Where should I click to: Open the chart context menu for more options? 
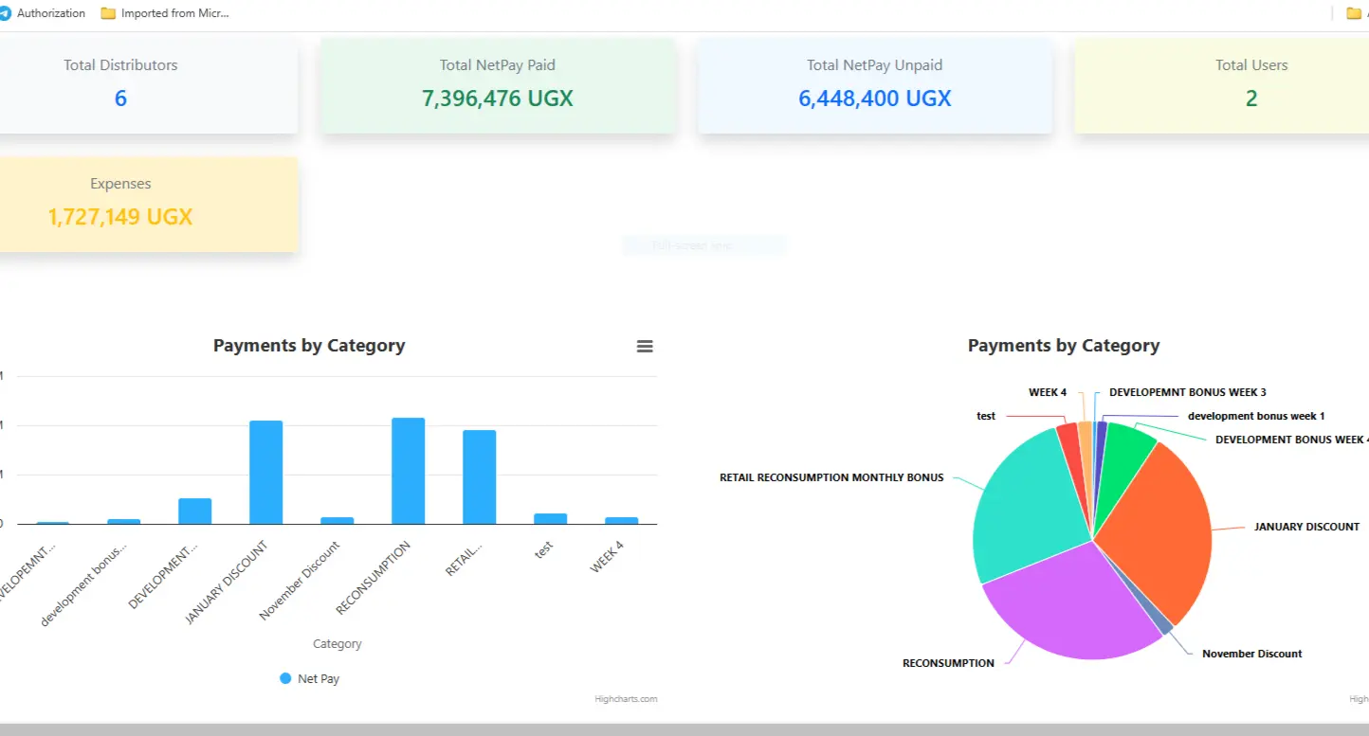point(645,346)
